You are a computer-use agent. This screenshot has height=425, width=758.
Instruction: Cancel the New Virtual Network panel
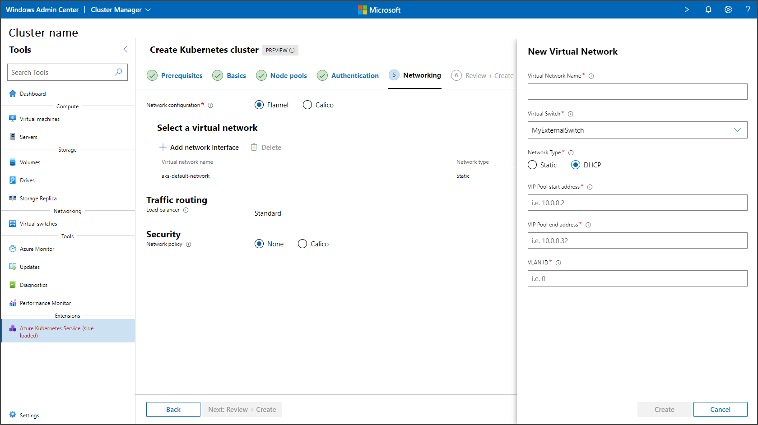[720, 410]
